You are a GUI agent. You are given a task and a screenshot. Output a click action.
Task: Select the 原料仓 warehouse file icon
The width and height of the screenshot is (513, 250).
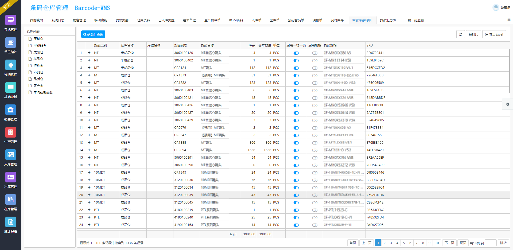(30, 39)
